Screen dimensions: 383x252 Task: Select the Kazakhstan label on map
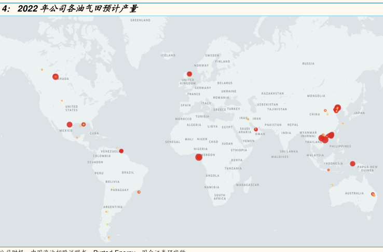tap(272, 94)
